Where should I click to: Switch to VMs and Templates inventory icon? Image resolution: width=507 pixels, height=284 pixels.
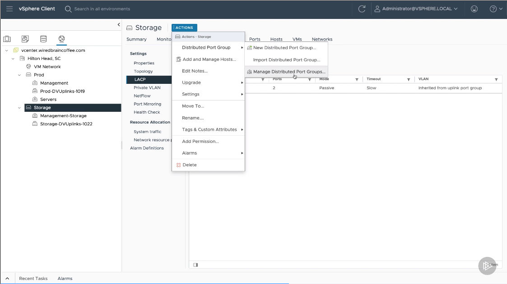pos(25,39)
